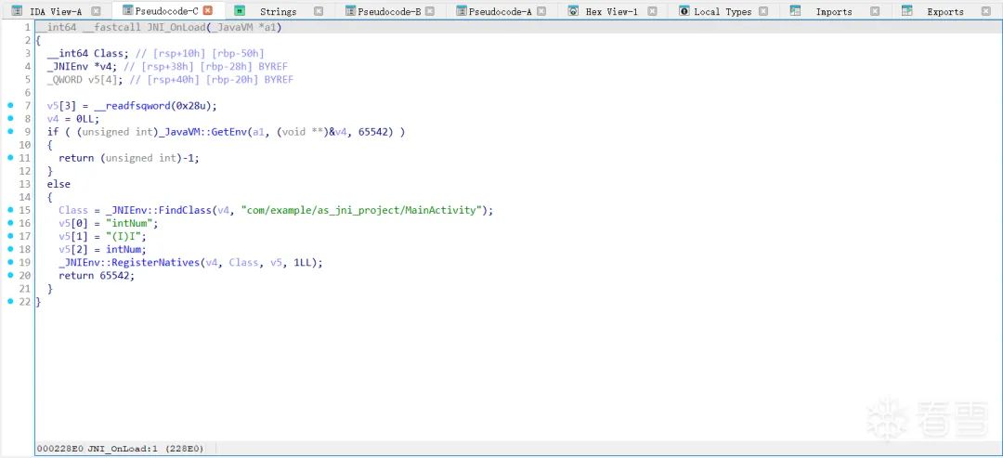Click the IDA View-A tab icon

pos(18,11)
